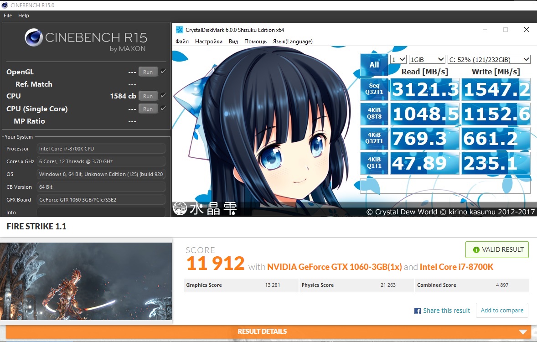The height and width of the screenshot is (342, 537).
Task: Start the 4KiB Q8T8 test
Action: [374, 114]
